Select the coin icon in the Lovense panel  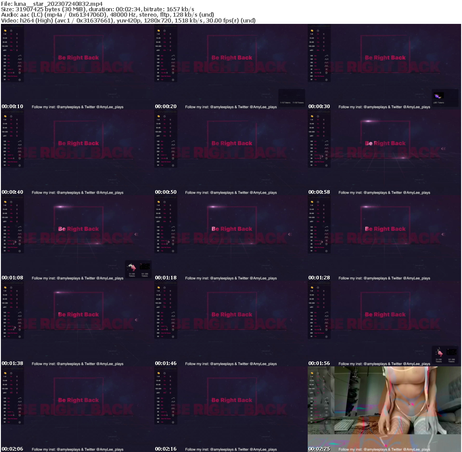(x=5, y=31)
